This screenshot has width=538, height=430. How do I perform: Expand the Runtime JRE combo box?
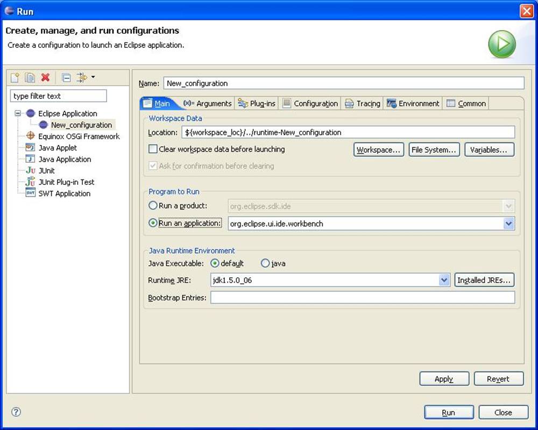click(444, 280)
